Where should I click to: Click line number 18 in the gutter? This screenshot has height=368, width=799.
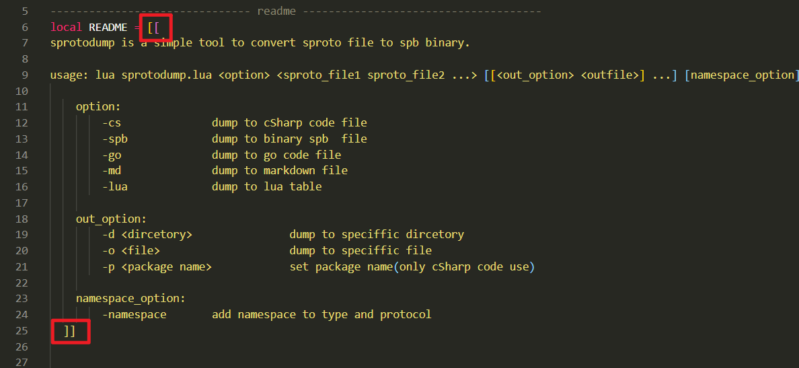tap(24, 219)
